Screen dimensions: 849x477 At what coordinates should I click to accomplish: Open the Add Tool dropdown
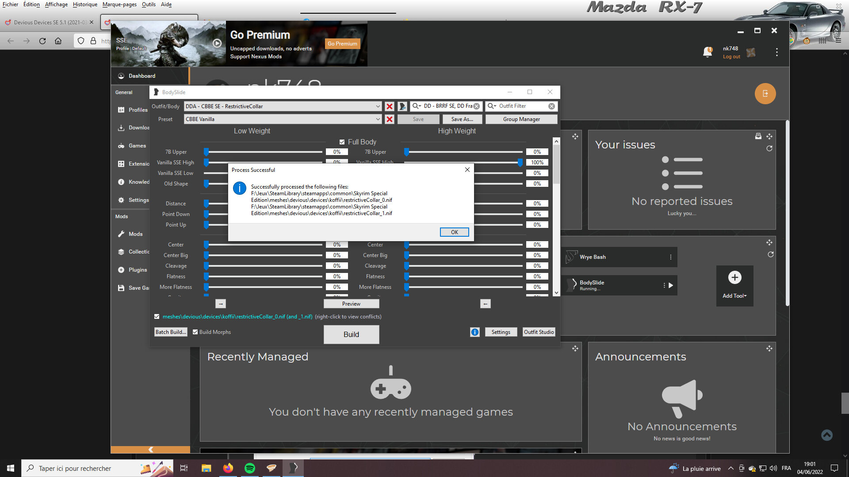(734, 286)
